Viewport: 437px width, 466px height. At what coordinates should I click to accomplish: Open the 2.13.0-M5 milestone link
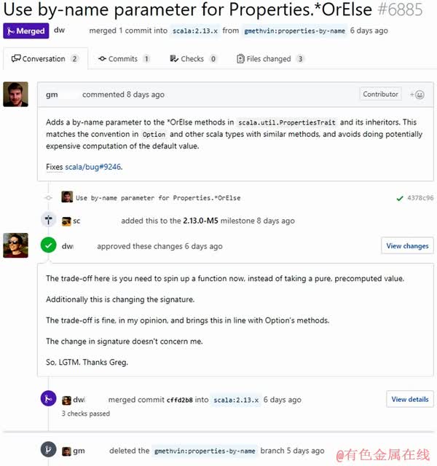tap(201, 221)
